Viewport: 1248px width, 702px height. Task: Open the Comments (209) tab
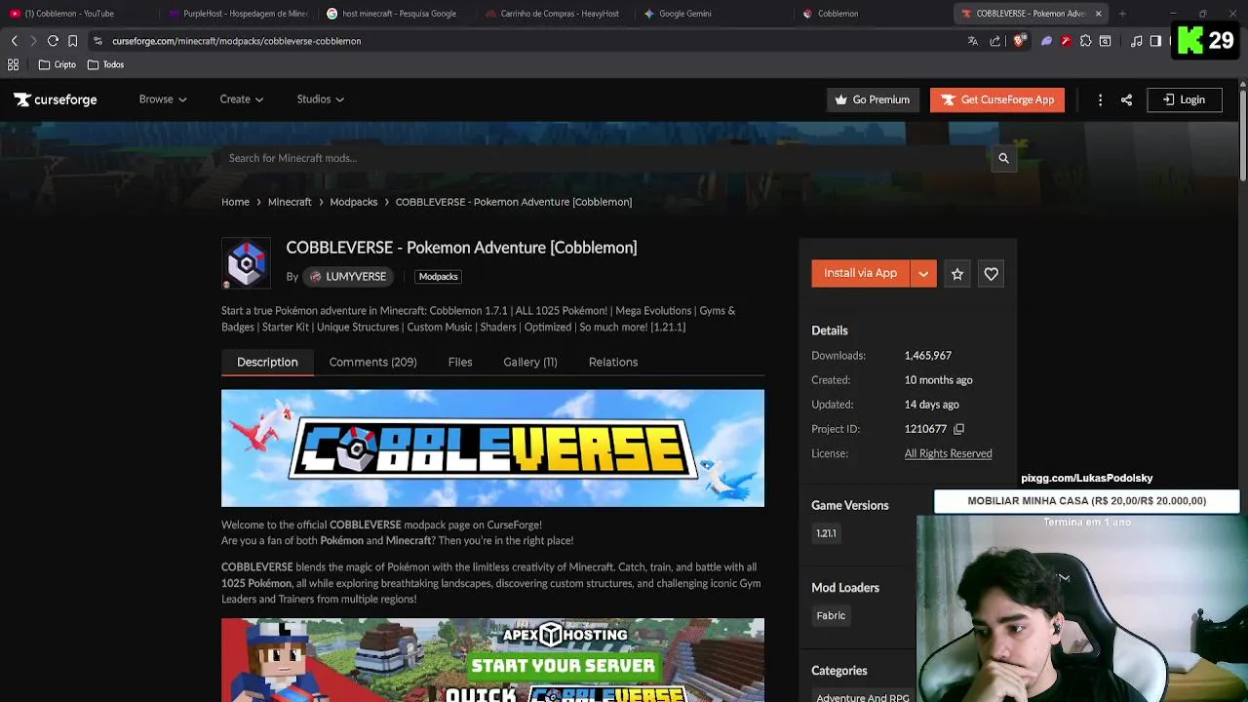(x=372, y=362)
